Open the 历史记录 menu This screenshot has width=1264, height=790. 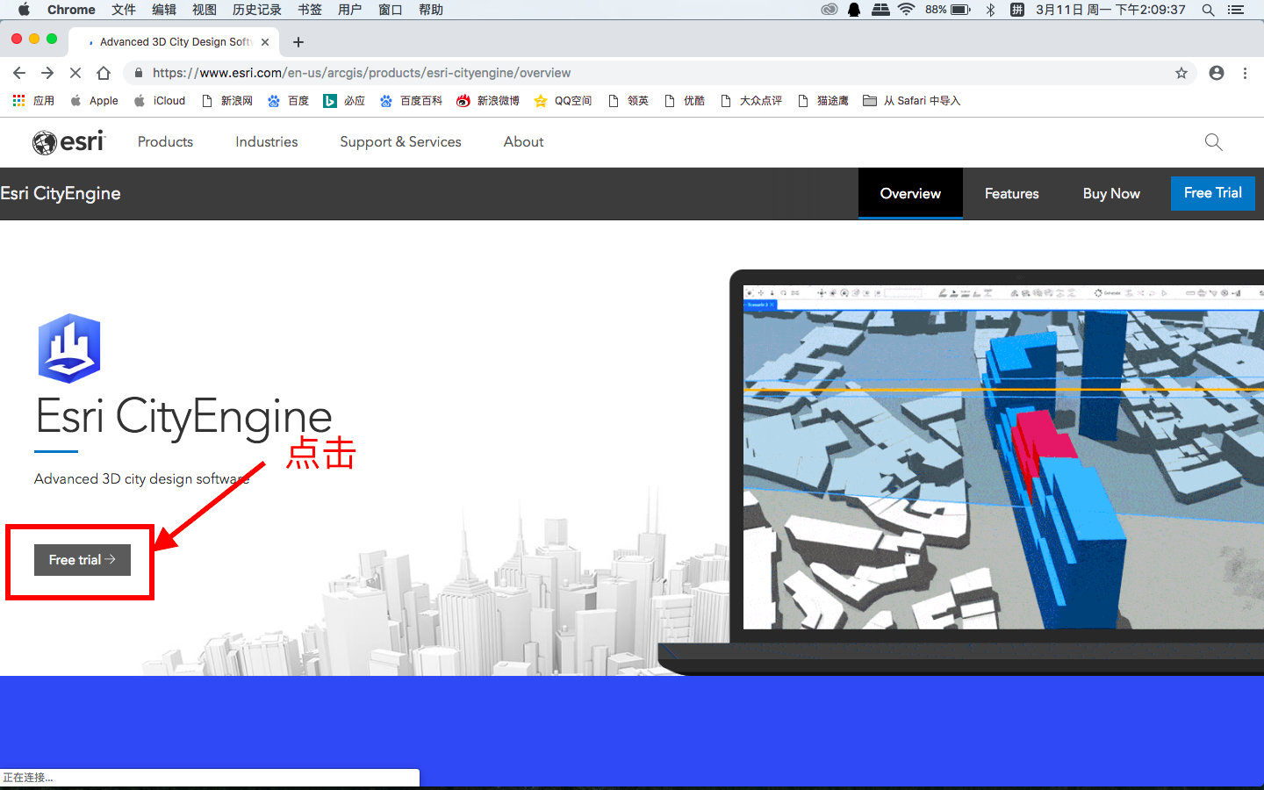tap(257, 10)
